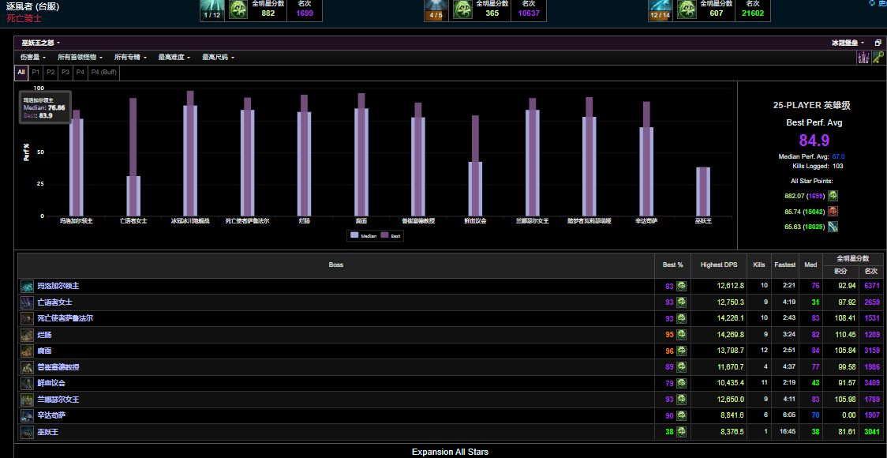This screenshot has height=458, width=887.
Task: Expand the 伤害量 metric dropdown
Action: [32, 57]
